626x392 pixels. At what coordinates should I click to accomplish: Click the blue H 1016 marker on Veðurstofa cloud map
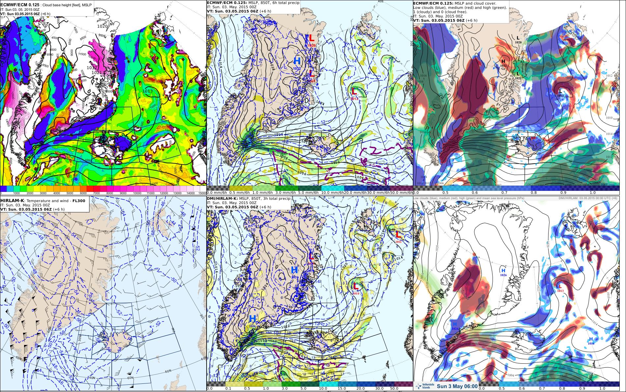click(591, 341)
